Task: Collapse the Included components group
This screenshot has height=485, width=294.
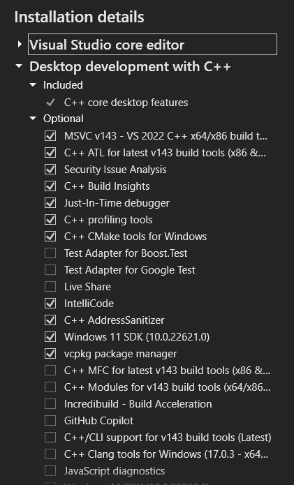Action: (x=33, y=84)
